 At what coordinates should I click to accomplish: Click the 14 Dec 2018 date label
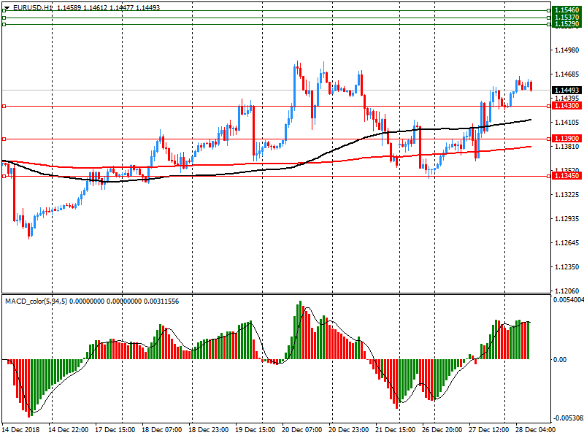coord(23,430)
